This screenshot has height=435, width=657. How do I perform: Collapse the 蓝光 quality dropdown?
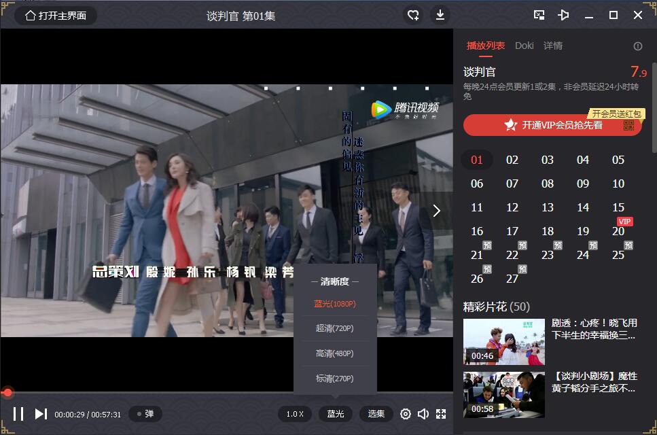336,414
